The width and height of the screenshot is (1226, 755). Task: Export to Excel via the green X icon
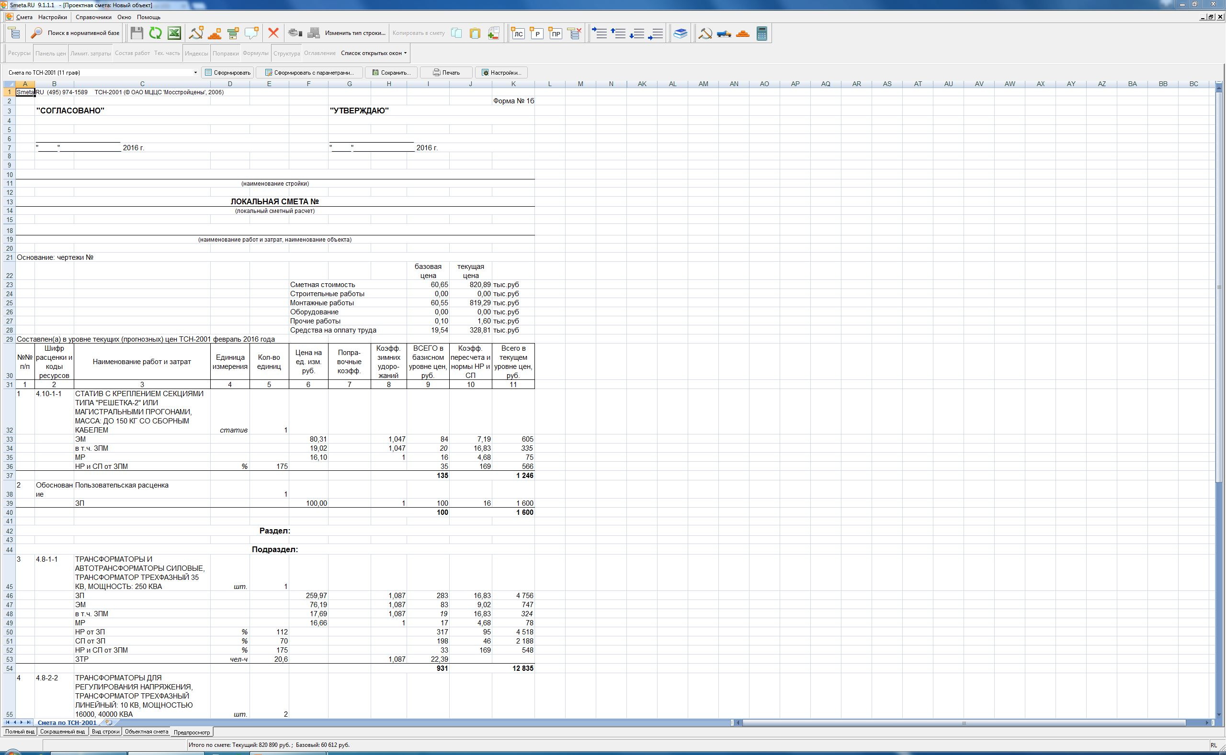pyautogui.click(x=174, y=33)
